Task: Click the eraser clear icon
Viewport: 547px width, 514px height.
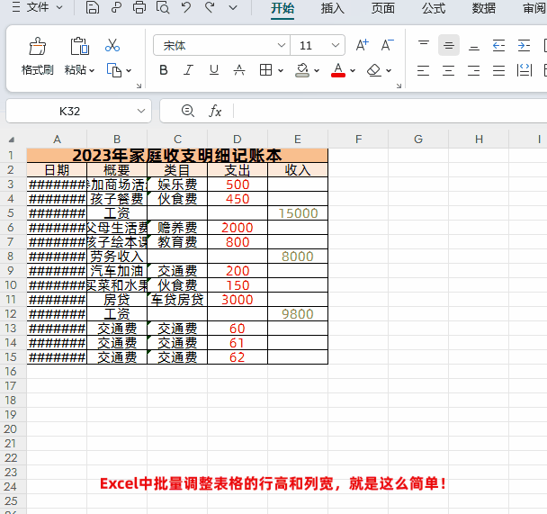Action: pyautogui.click(x=373, y=70)
